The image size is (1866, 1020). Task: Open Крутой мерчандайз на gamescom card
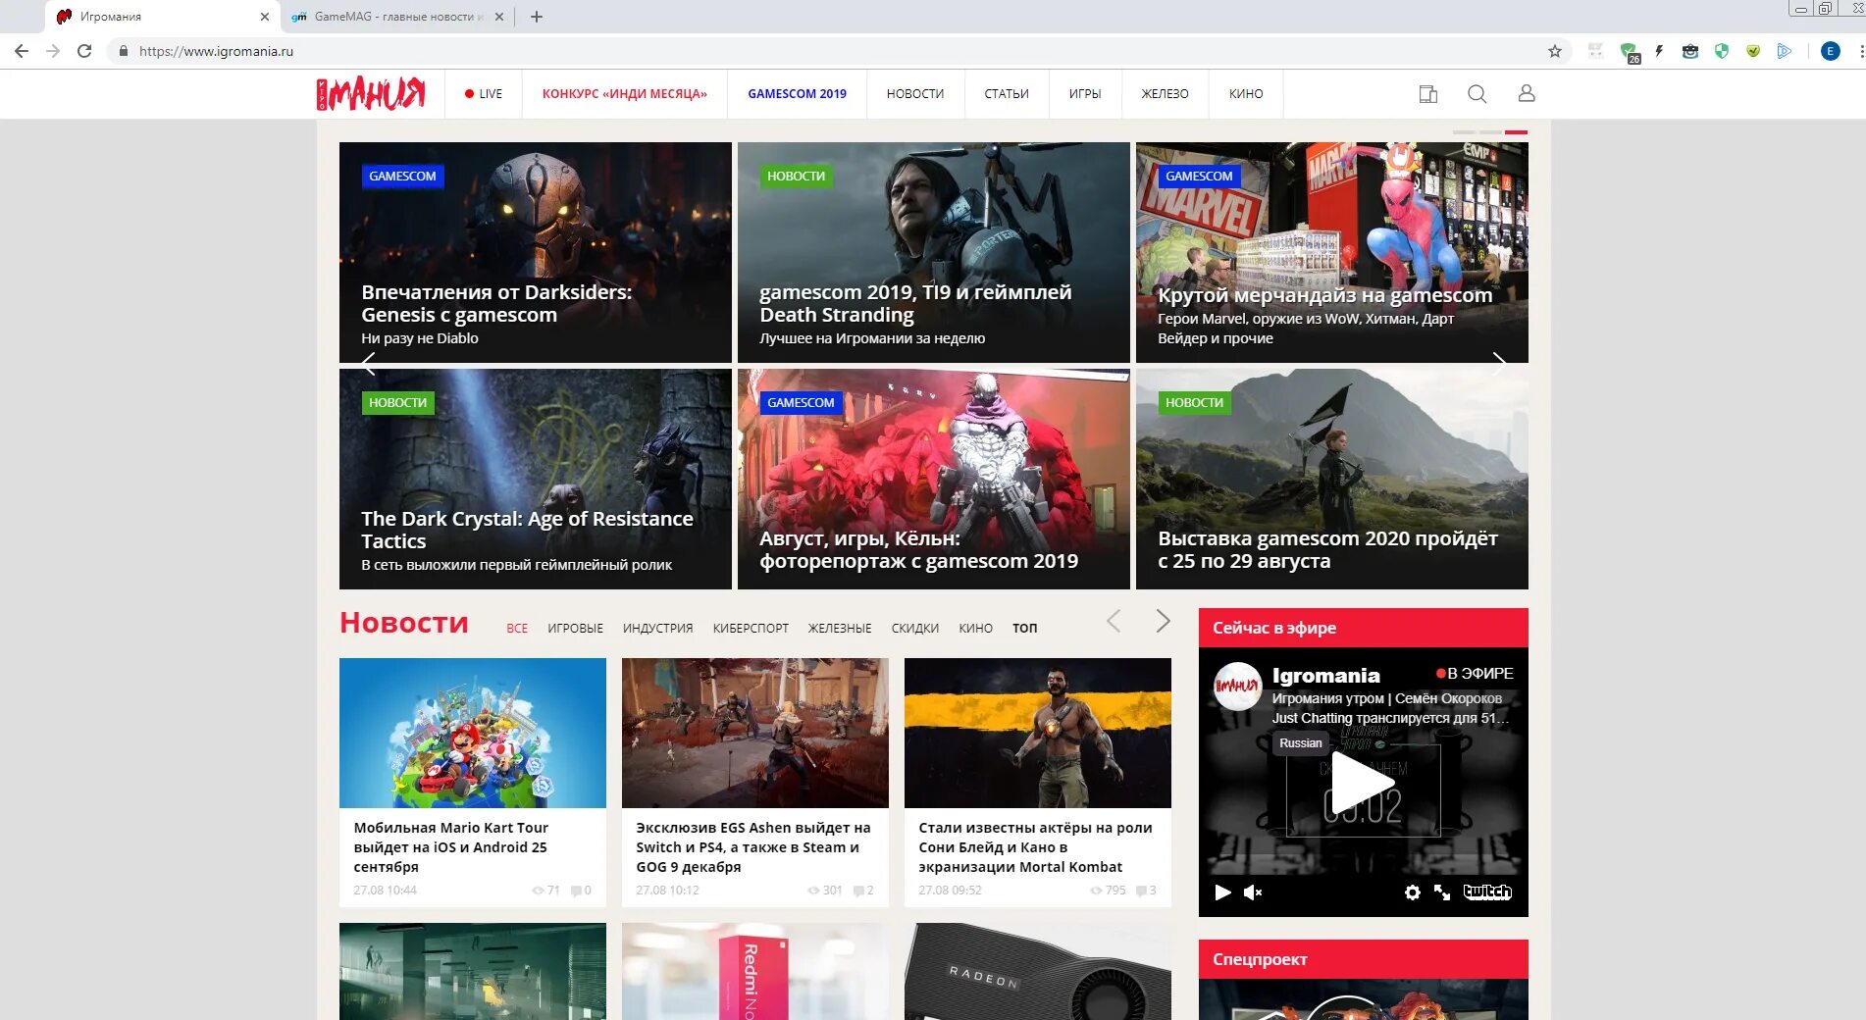(1332, 252)
